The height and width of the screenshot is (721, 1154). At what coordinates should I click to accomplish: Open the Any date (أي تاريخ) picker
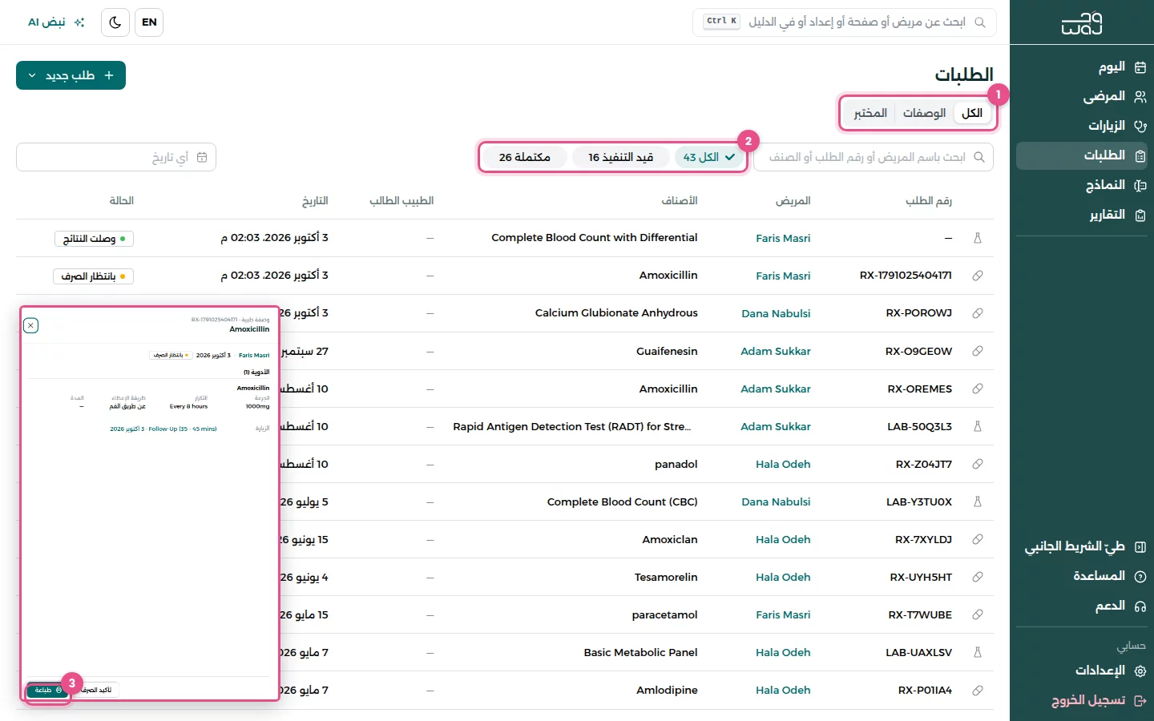pyautogui.click(x=116, y=157)
